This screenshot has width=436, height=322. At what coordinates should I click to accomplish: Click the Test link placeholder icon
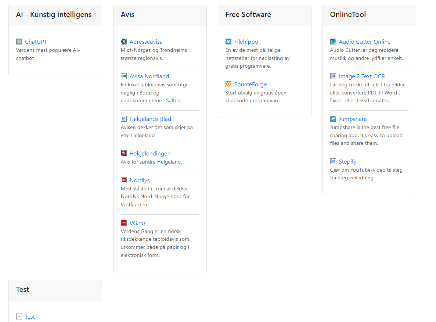19,317
